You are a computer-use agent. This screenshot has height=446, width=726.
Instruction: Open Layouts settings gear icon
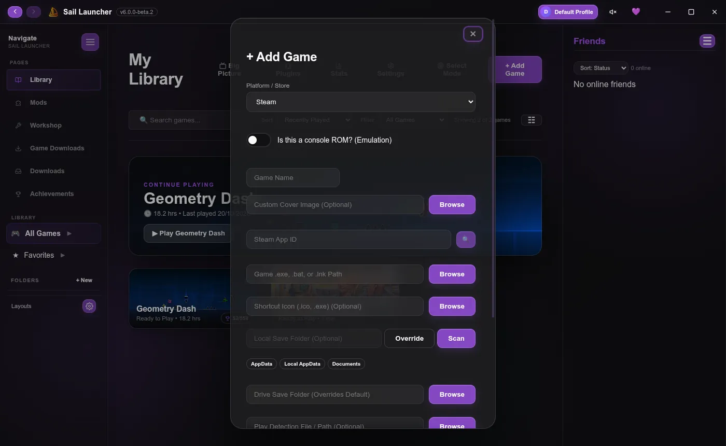click(x=89, y=306)
